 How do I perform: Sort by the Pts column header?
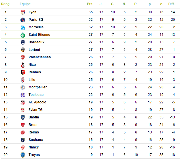click(89, 4)
